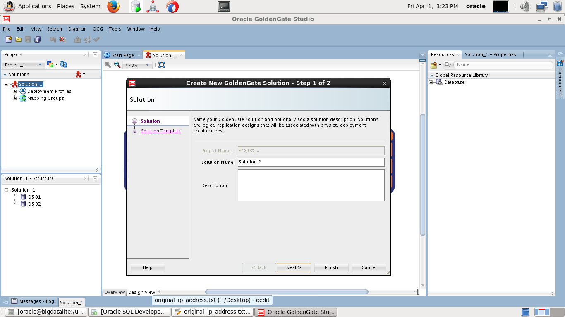The height and width of the screenshot is (317, 565).
Task: Click the Name search field in Resources
Action: 503,65
